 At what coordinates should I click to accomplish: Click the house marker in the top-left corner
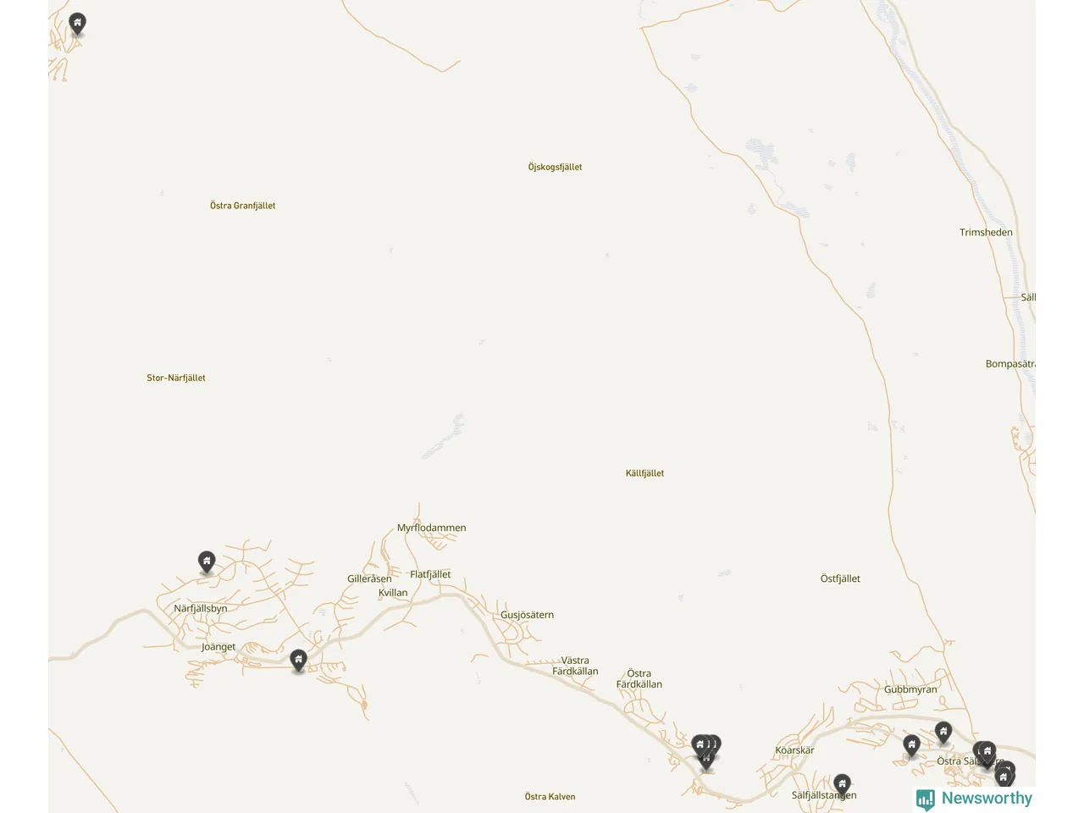(x=77, y=24)
